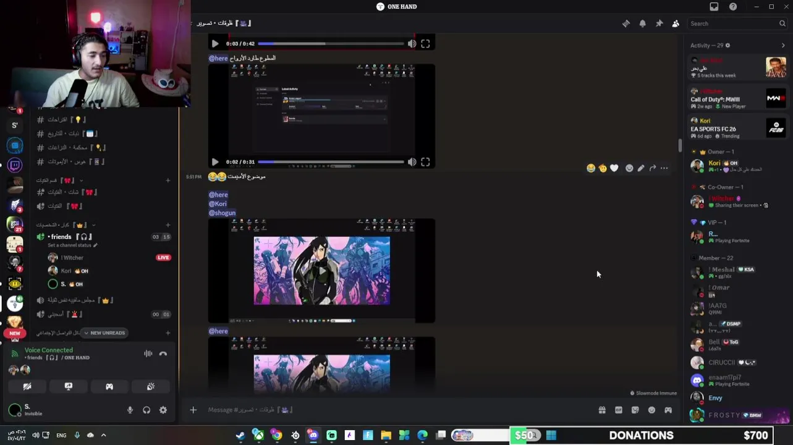Screen dimensions: 793x445
Task: Turn on camera in voice panel
Action: 27,387
